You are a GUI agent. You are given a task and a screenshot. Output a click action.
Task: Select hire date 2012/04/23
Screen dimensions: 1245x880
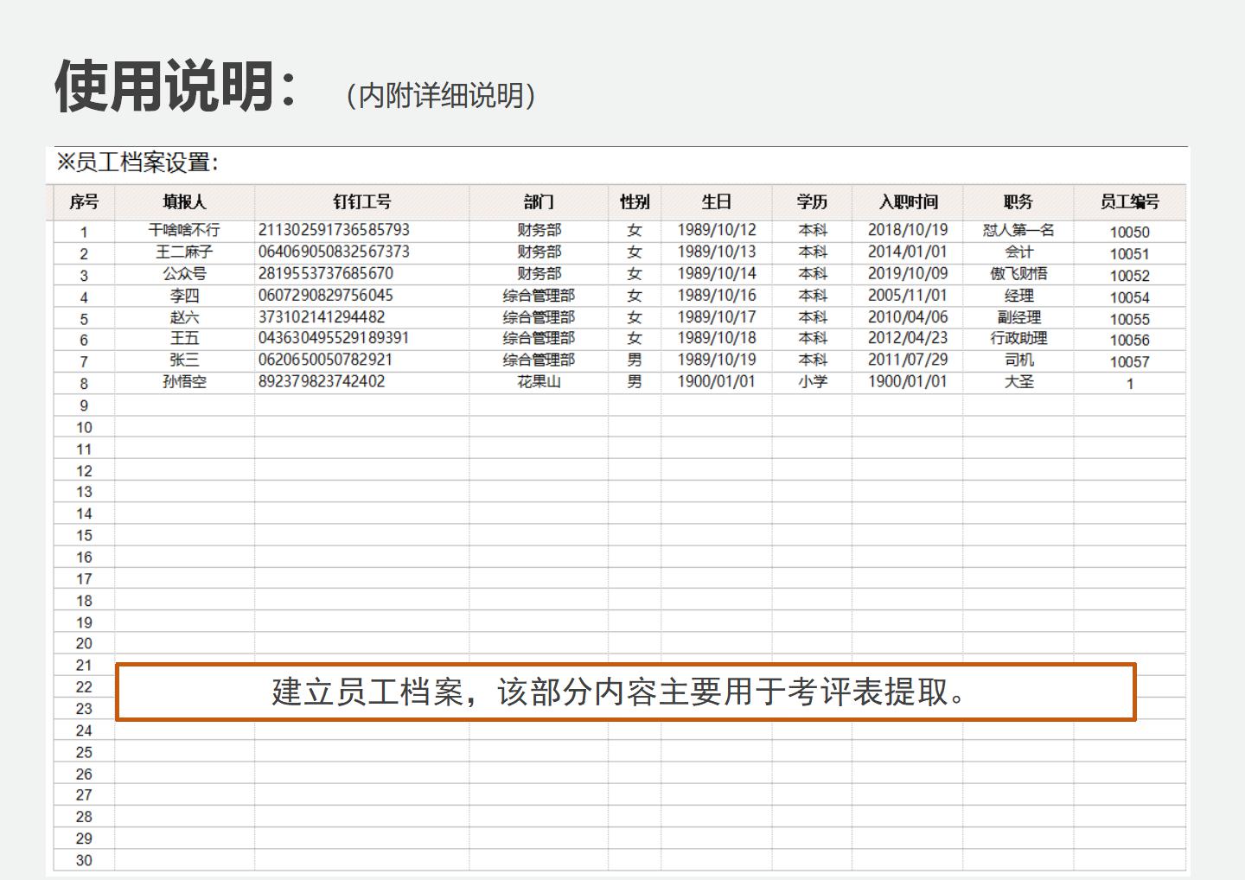click(x=908, y=338)
